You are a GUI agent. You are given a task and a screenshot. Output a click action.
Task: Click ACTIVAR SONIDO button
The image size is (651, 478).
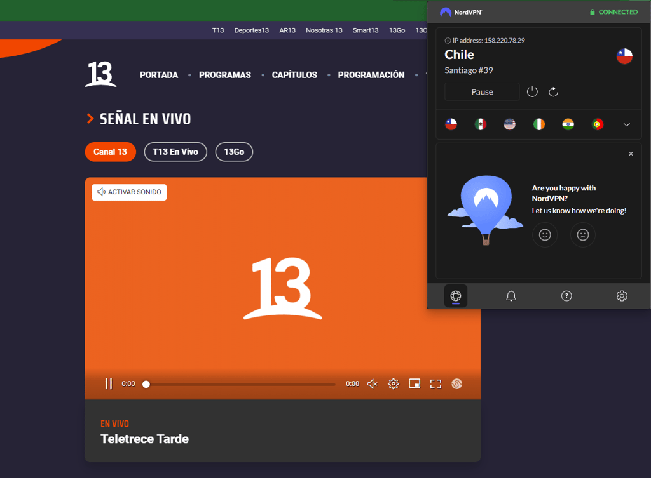tap(129, 192)
